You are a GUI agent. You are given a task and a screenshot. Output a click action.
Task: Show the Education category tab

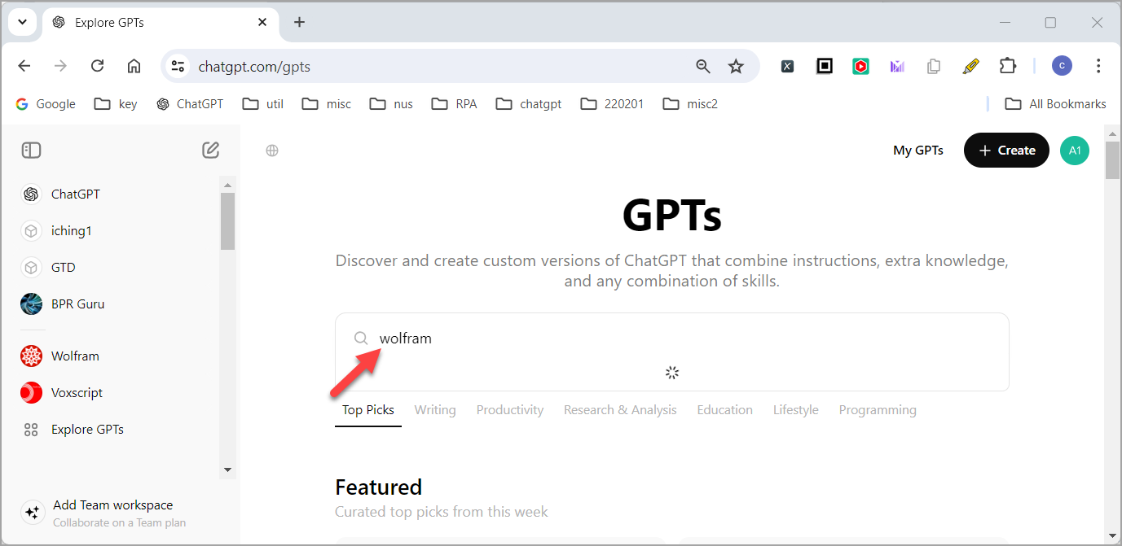[725, 410]
